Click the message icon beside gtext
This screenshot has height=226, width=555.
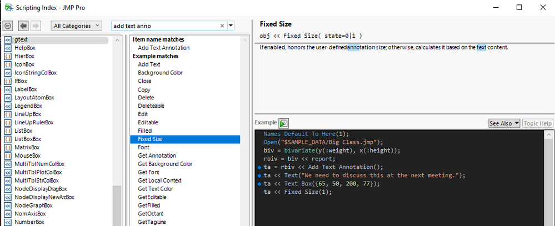[7, 39]
